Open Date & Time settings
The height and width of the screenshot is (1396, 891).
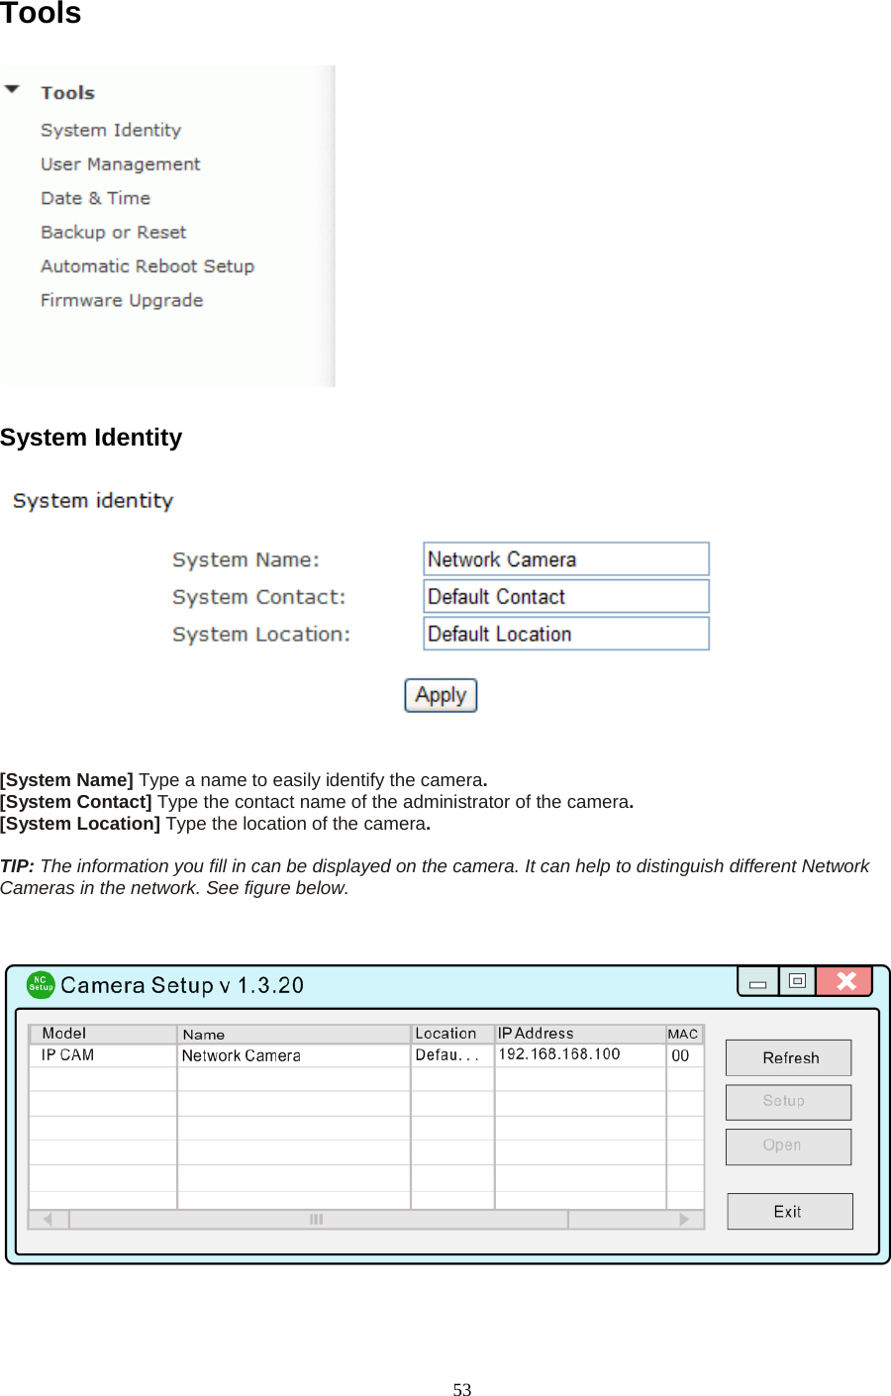[95, 197]
